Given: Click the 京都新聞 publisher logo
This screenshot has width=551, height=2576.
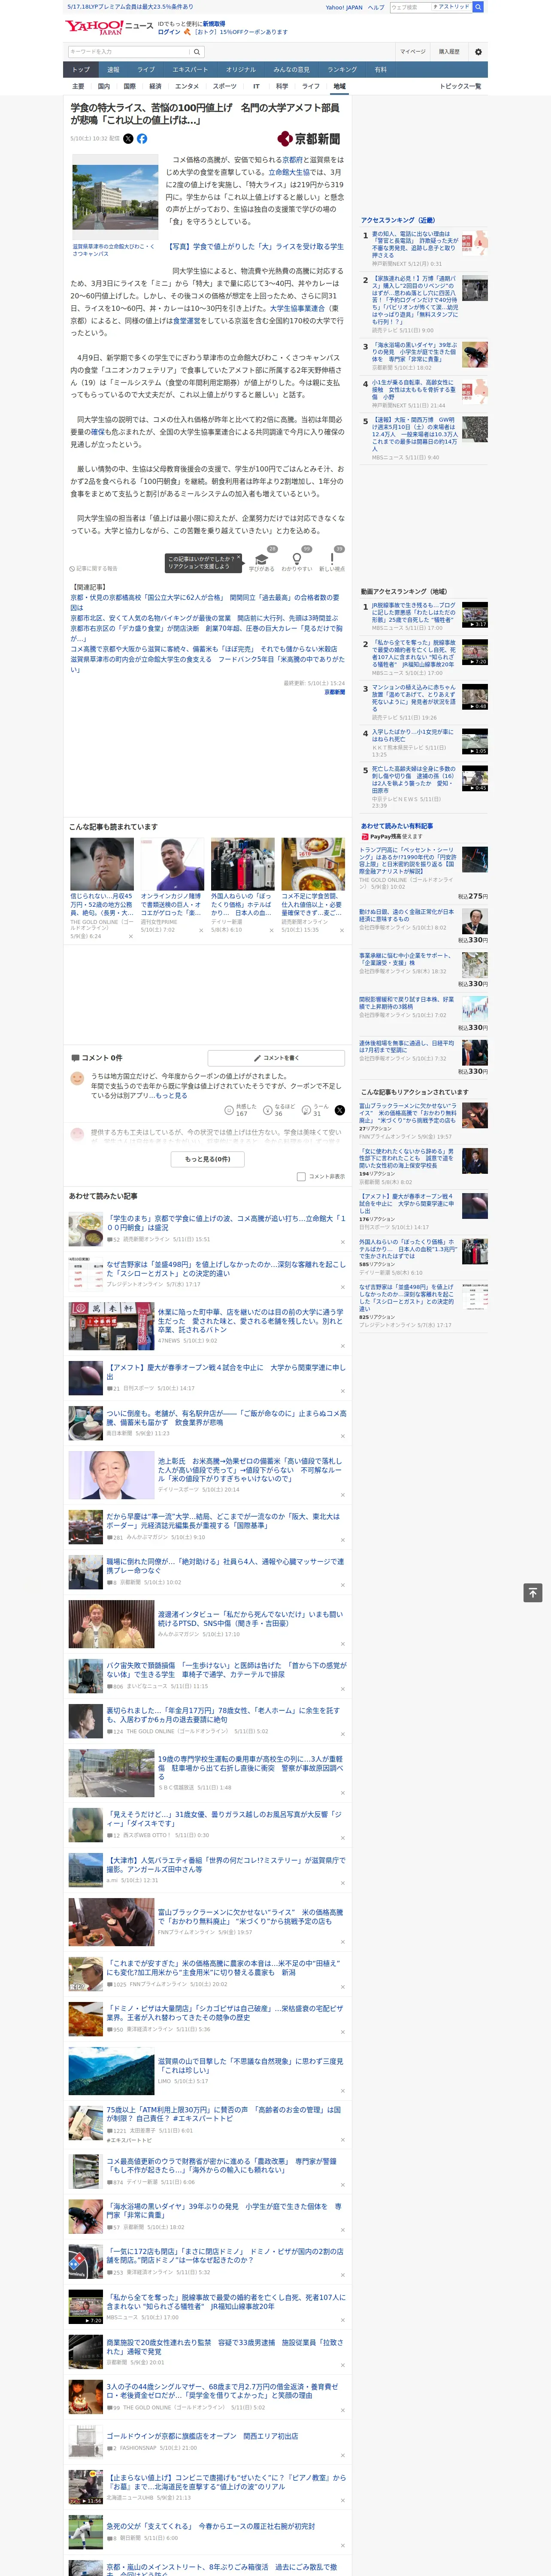Looking at the screenshot, I should (309, 139).
